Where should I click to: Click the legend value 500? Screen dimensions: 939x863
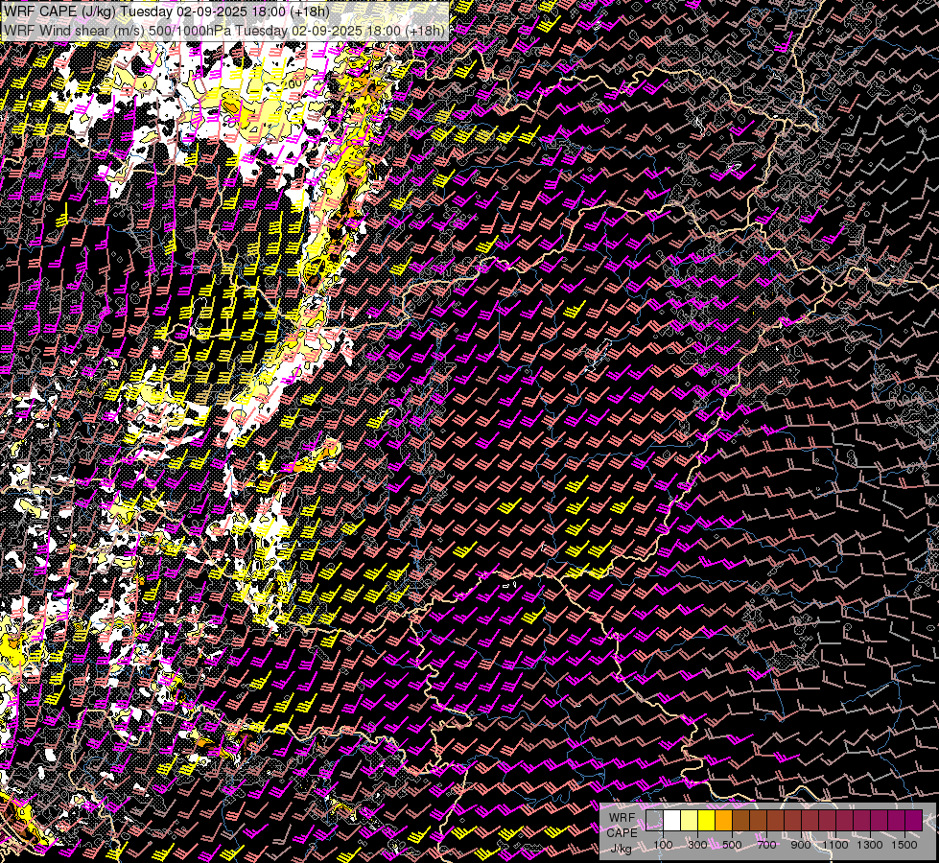pos(733,845)
